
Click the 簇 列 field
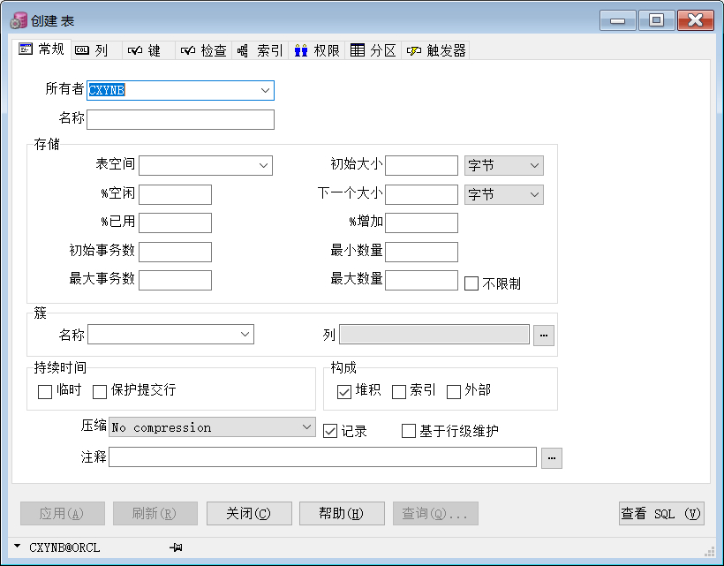tap(434, 335)
